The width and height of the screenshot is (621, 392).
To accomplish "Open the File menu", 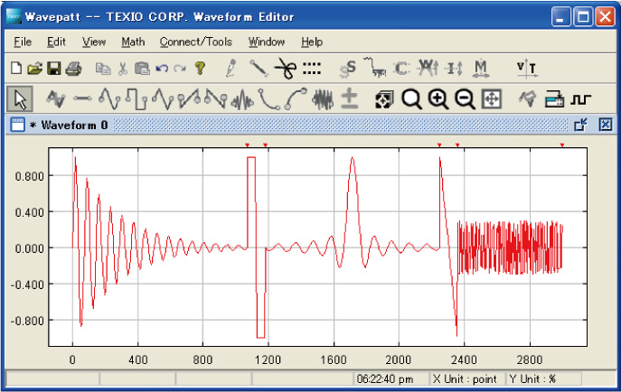I will click(x=23, y=42).
